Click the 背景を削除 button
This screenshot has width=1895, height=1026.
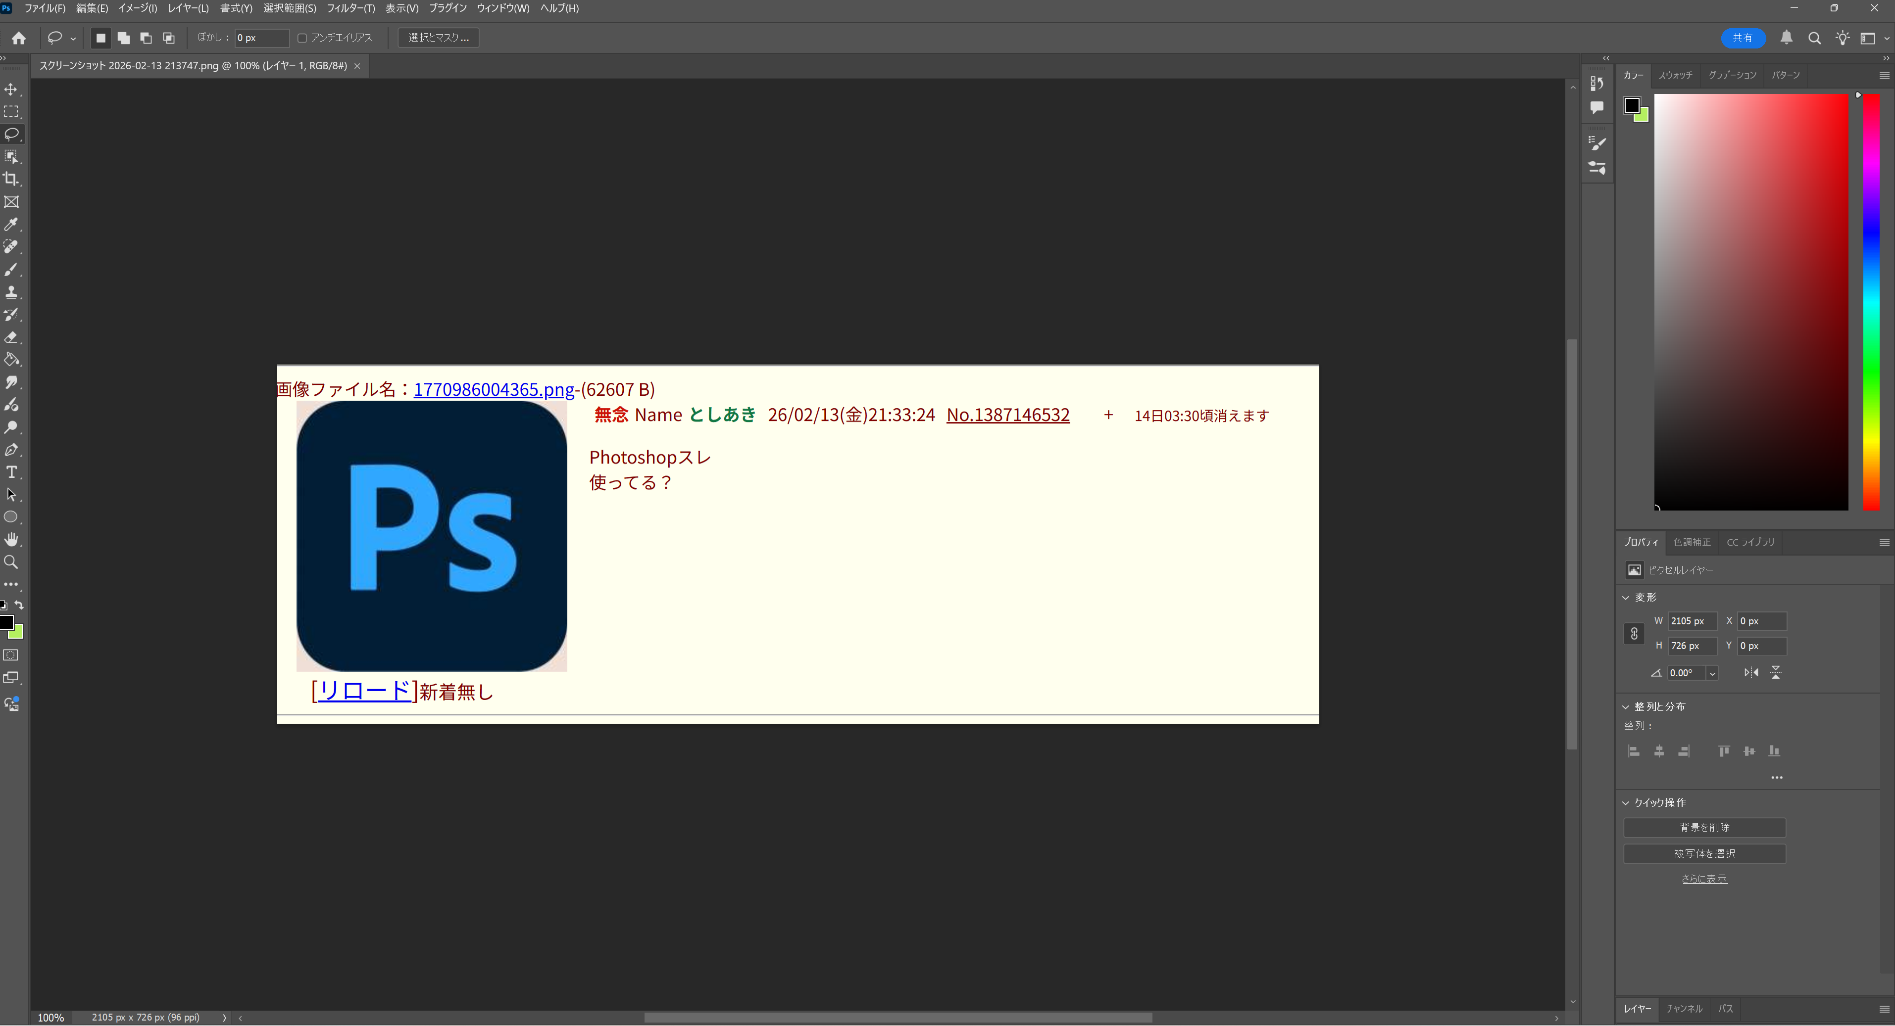[x=1704, y=828]
